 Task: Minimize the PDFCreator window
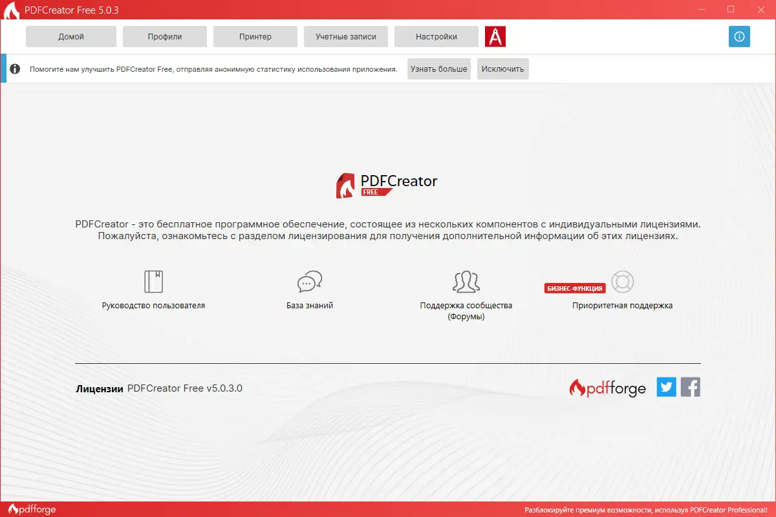(701, 10)
